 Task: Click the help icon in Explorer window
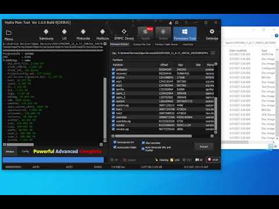tap(277, 35)
